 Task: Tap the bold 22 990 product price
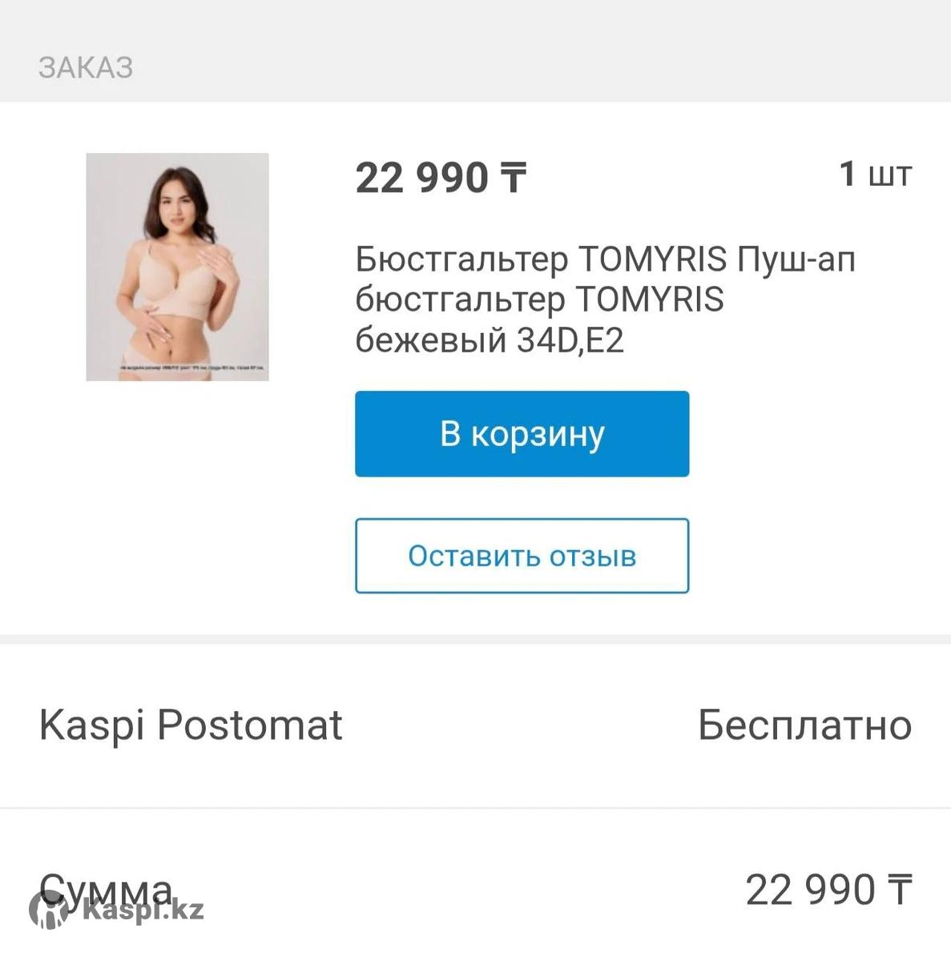point(422,178)
